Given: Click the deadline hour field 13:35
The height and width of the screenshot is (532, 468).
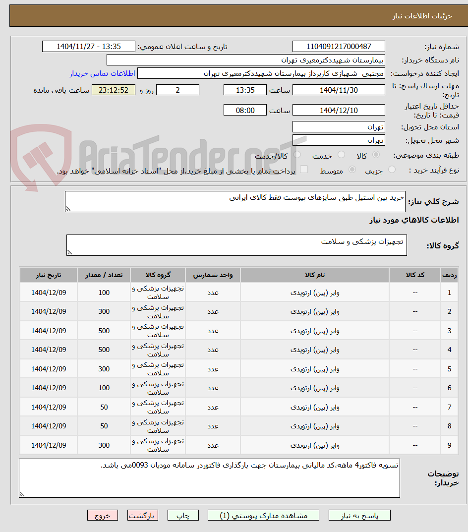Looking at the screenshot, I should tap(245, 90).
